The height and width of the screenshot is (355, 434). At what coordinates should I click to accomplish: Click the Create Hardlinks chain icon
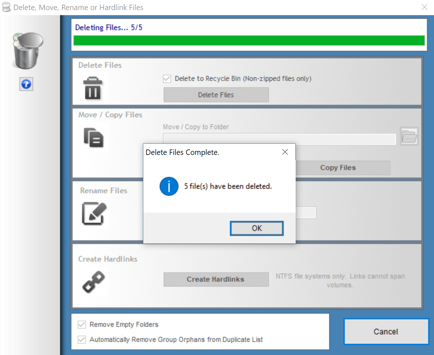pyautogui.click(x=94, y=282)
